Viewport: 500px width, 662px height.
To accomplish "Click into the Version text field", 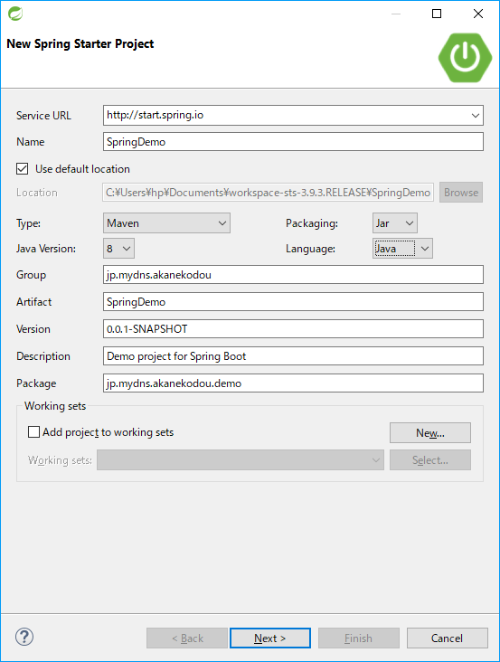I will coord(293,329).
